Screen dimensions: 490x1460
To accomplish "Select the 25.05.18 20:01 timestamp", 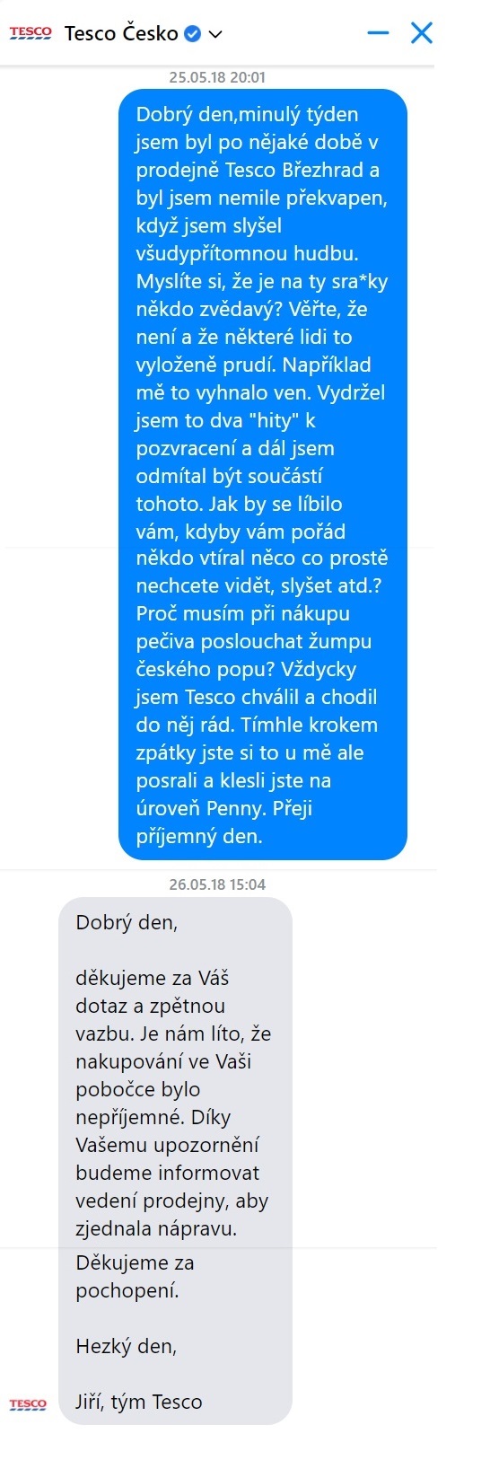I will [217, 77].
